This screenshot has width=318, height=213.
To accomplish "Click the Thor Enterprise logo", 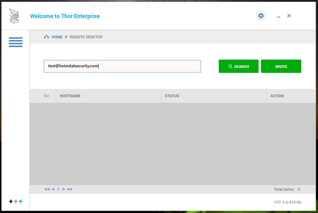I will click(x=14, y=16).
